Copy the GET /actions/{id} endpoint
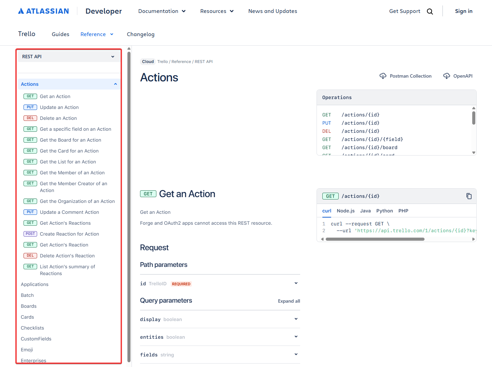 click(x=469, y=196)
